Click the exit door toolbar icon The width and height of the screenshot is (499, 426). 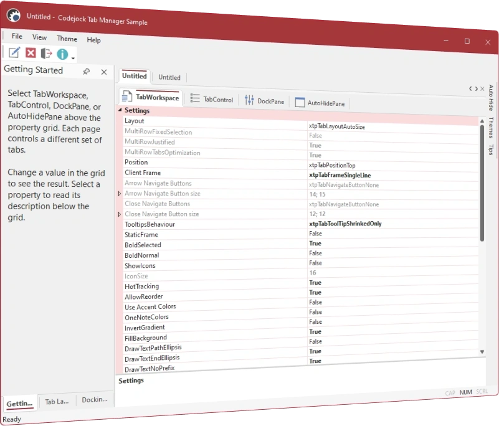point(47,54)
